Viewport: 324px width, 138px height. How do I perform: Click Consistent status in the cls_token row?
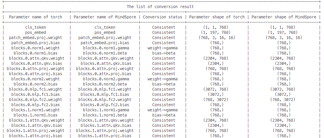pyautogui.click(x=164, y=27)
